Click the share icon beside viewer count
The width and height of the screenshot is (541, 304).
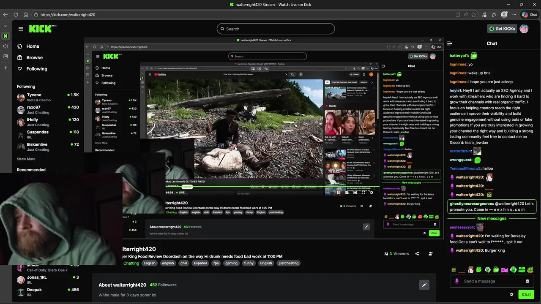tap(417, 254)
